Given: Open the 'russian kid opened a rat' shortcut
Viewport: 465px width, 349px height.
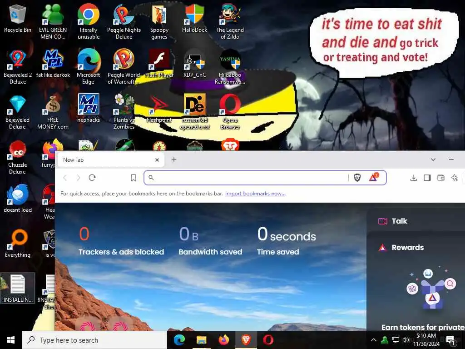Looking at the screenshot, I should [194, 112].
